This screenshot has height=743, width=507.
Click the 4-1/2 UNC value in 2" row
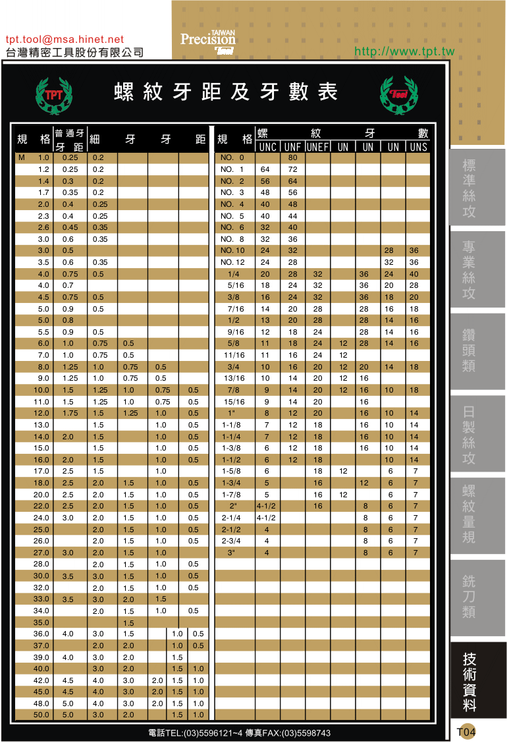click(x=266, y=506)
